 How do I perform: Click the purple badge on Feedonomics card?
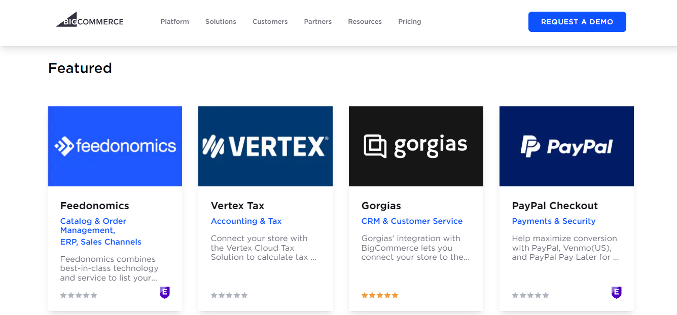(164, 293)
